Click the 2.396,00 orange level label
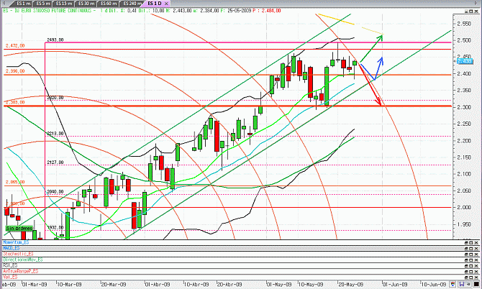The width and height of the screenshot is (482, 289). [15, 71]
